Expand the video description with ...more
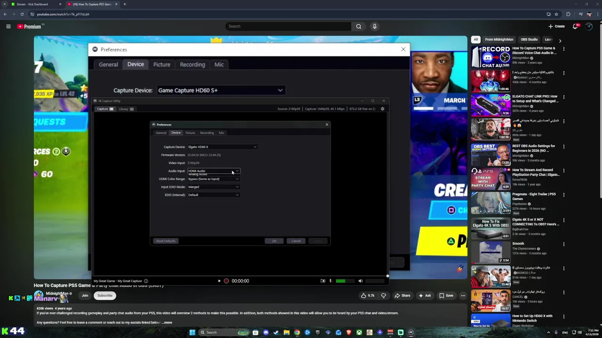Screen dimensions: 602x338 point(167,323)
